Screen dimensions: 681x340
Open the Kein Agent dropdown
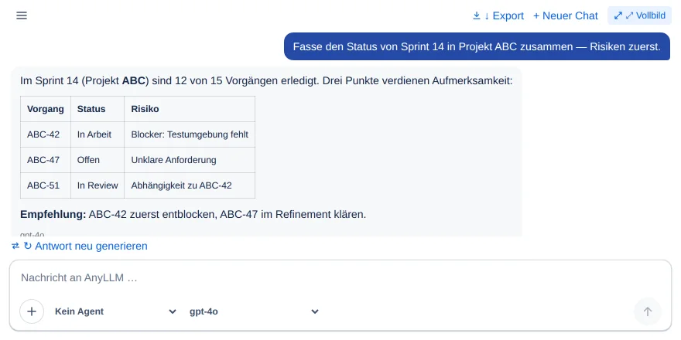pos(115,311)
